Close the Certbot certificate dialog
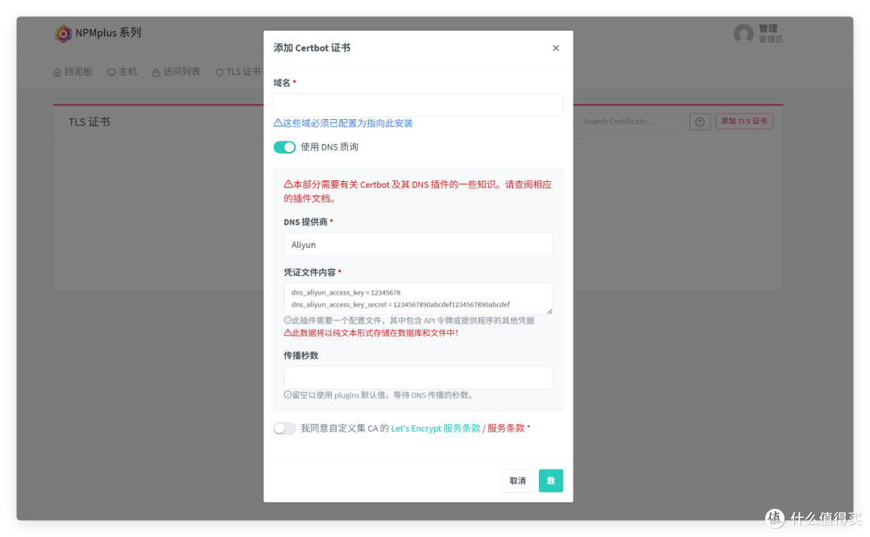 pyautogui.click(x=556, y=48)
